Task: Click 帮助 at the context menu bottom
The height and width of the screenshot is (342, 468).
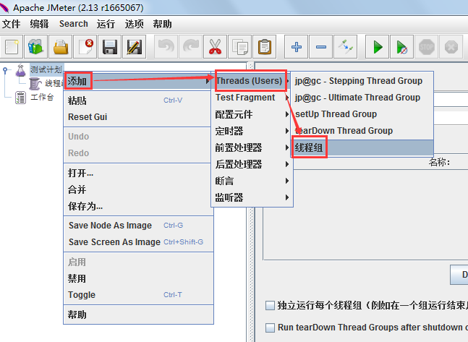Action: pos(137,315)
